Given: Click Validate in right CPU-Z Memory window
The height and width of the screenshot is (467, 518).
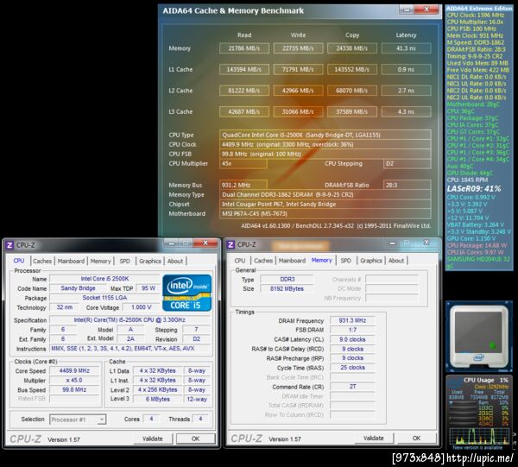Looking at the screenshot, I should point(374,438).
